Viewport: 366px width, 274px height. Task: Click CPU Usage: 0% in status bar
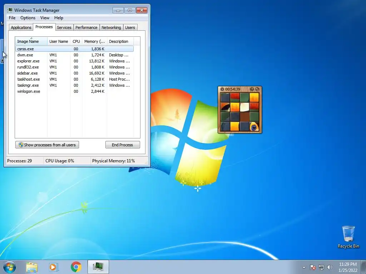(x=60, y=161)
